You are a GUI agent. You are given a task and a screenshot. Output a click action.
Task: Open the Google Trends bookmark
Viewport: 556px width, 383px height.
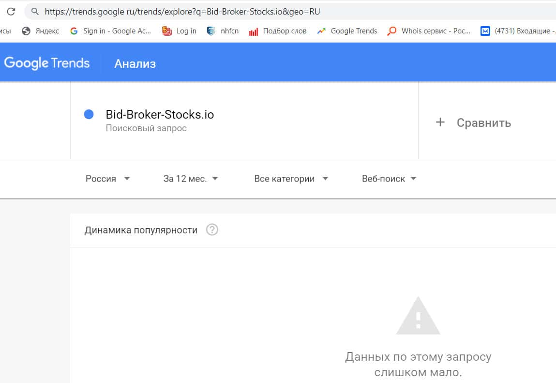point(347,31)
